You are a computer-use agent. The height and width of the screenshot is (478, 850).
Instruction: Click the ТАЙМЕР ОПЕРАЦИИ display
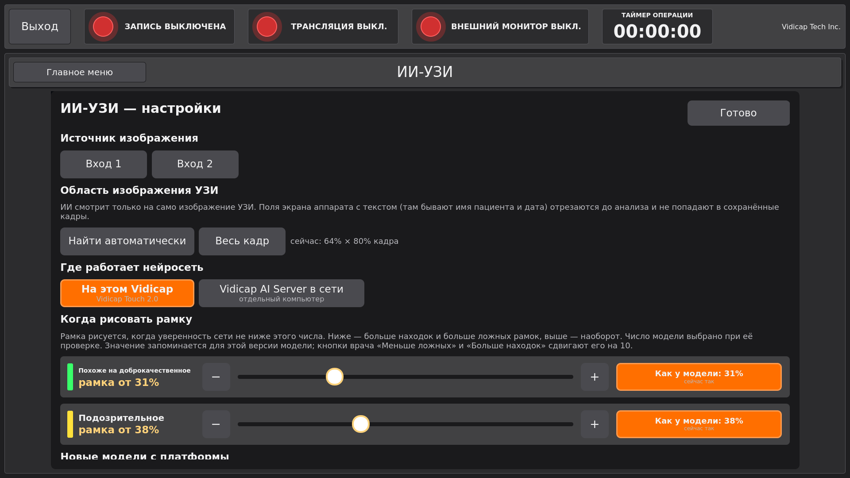tap(657, 27)
